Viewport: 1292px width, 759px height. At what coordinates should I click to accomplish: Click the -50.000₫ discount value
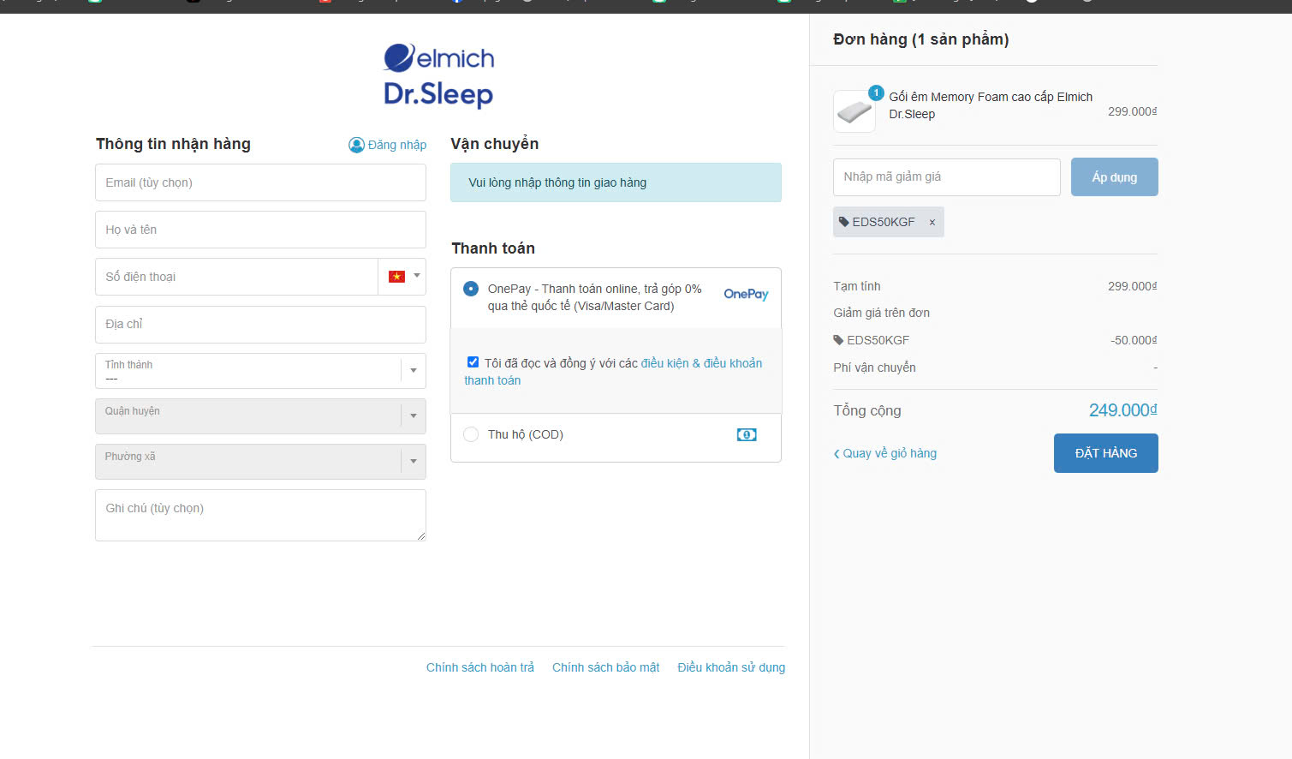tap(1134, 340)
